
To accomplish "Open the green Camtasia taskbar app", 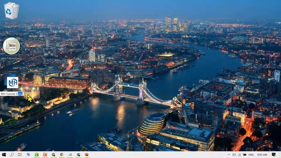I will coord(37,154).
